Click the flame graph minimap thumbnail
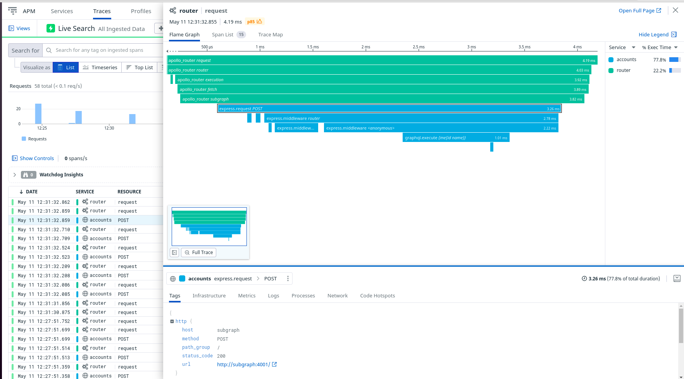Viewport: 684px width, 379px height. pos(209,226)
